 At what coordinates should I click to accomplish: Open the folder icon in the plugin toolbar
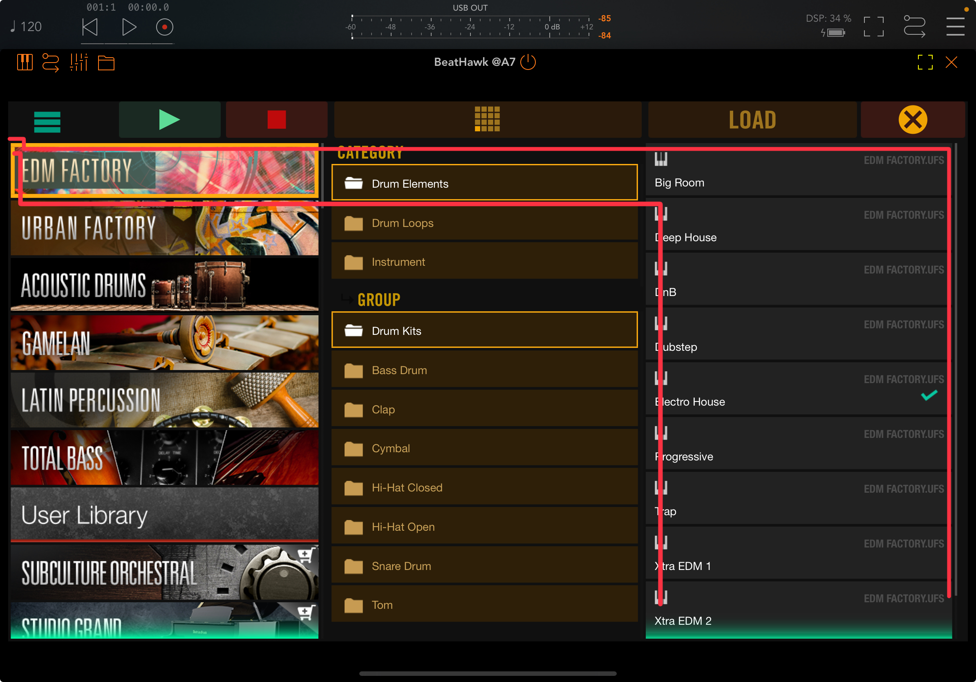(106, 63)
